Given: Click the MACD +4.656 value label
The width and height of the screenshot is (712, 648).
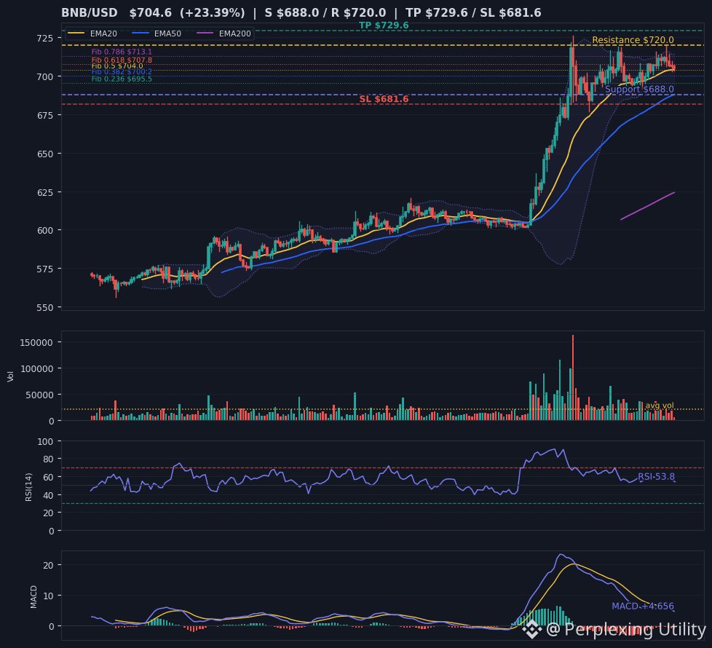Looking at the screenshot, I should point(643,606).
